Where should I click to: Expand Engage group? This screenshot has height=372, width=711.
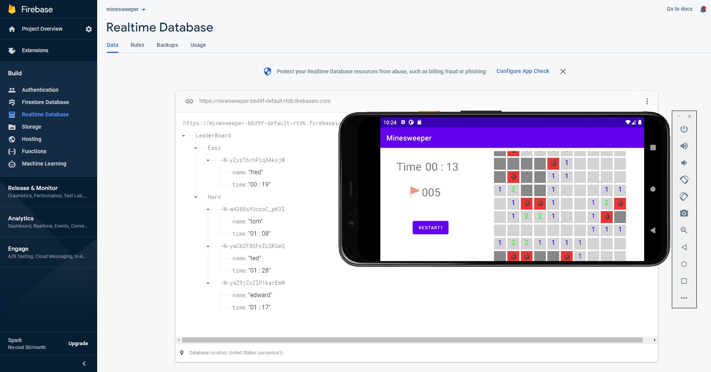point(48,252)
